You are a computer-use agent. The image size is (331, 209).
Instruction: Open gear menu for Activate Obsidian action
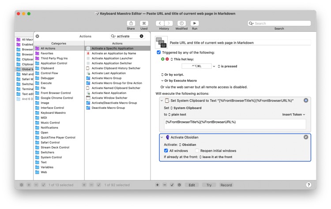pyautogui.click(x=306, y=137)
